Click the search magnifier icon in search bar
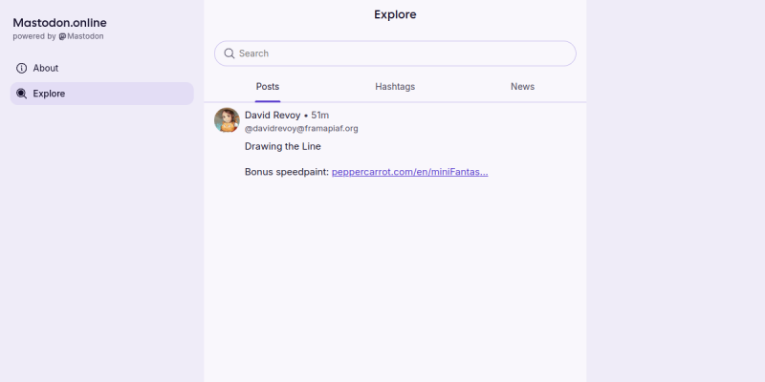This screenshot has width=765, height=382. point(229,53)
